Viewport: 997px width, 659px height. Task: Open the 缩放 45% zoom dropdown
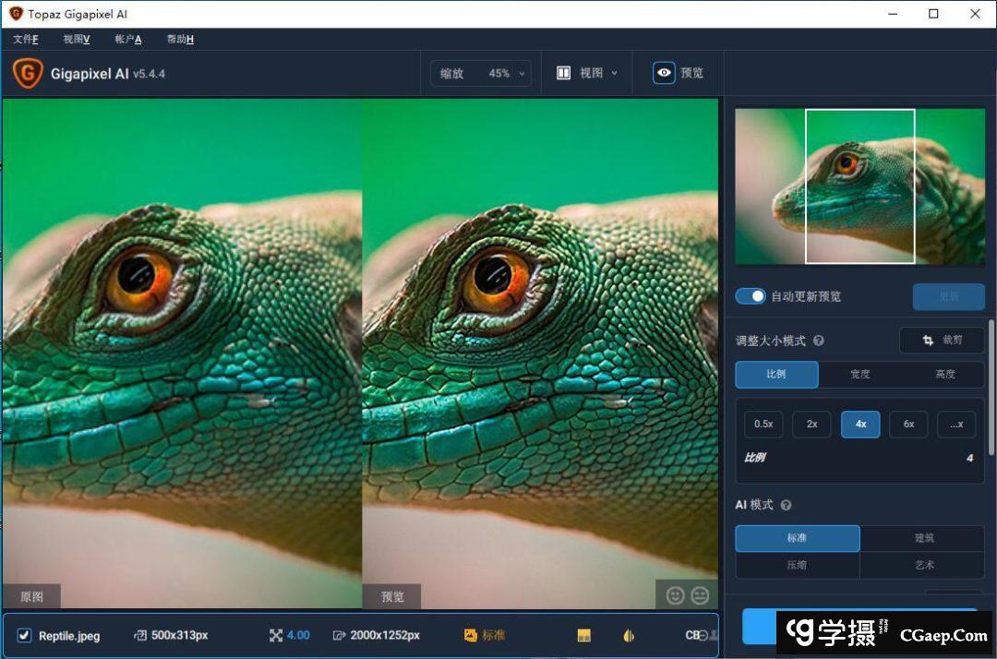point(481,73)
